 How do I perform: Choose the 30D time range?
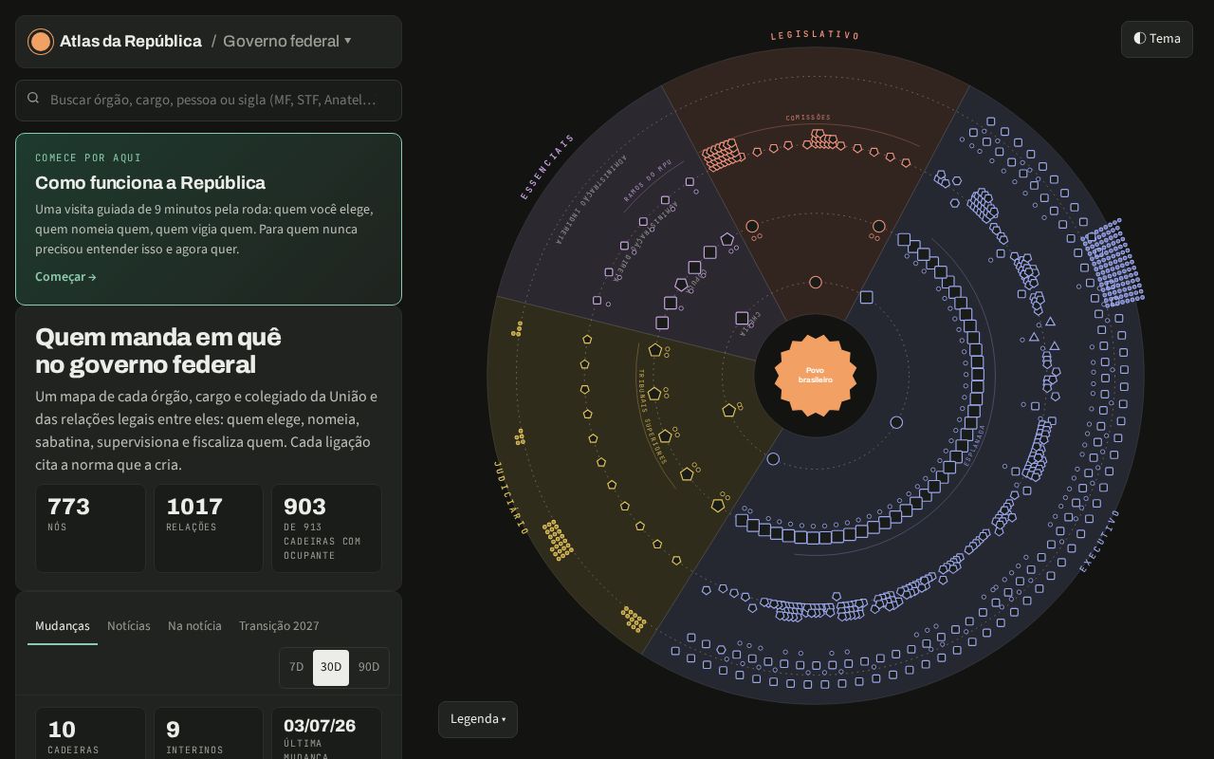pos(331,667)
